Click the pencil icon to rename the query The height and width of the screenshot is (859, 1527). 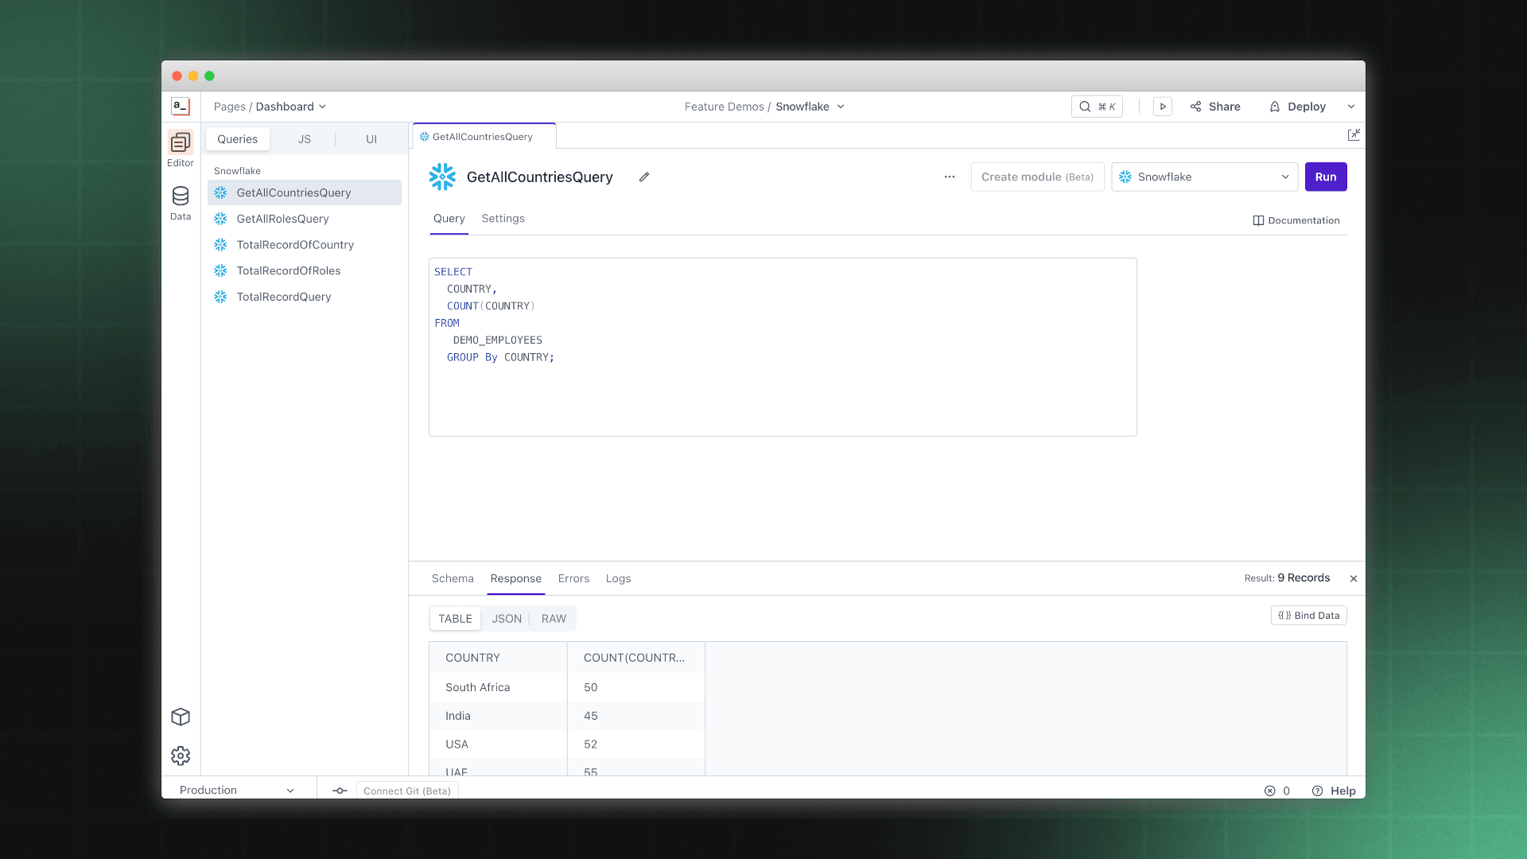pyautogui.click(x=644, y=177)
